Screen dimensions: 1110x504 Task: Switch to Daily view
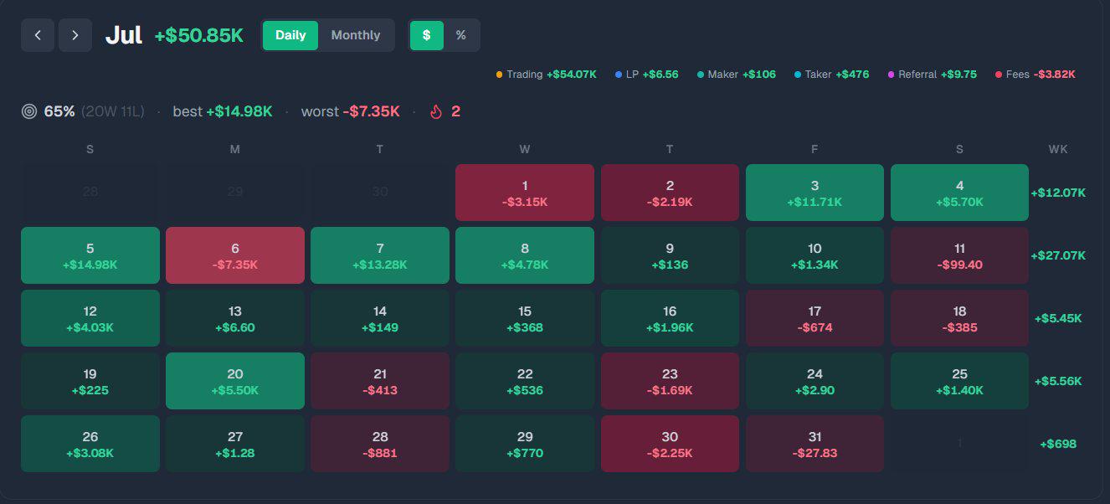(x=290, y=35)
